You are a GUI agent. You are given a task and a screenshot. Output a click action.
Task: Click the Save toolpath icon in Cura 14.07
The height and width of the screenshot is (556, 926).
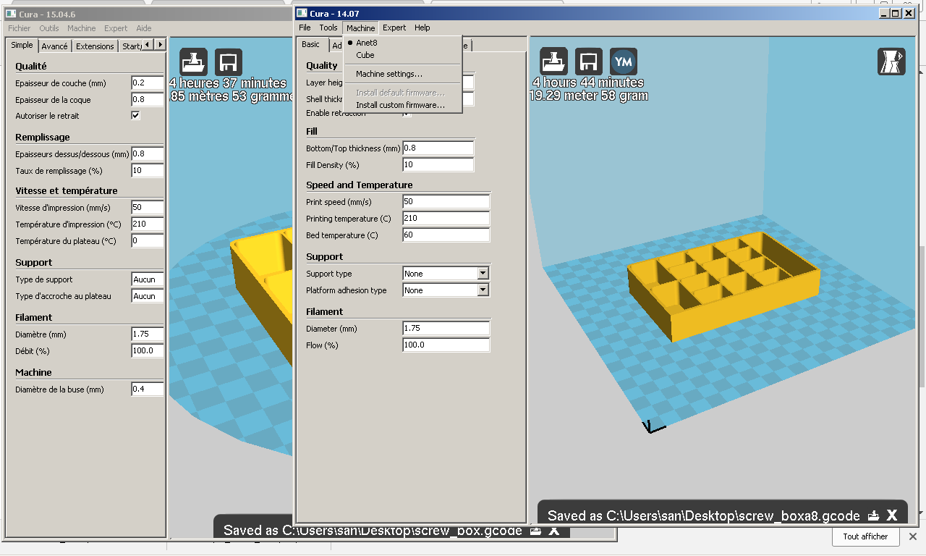(589, 62)
